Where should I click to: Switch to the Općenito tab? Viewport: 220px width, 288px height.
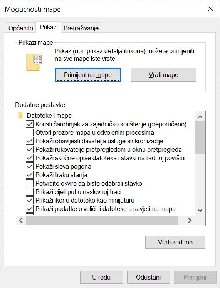20,28
